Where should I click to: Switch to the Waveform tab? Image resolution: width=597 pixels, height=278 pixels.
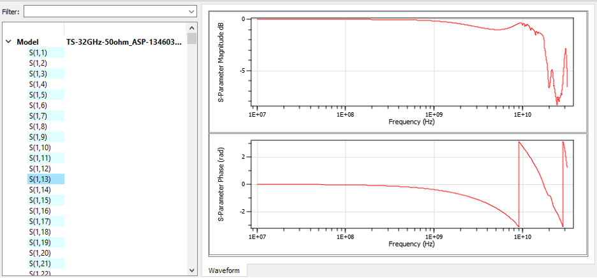224,271
